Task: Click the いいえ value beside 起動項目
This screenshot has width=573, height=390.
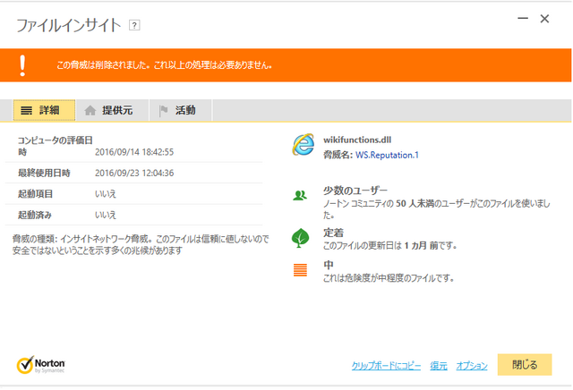Action: [x=106, y=193]
